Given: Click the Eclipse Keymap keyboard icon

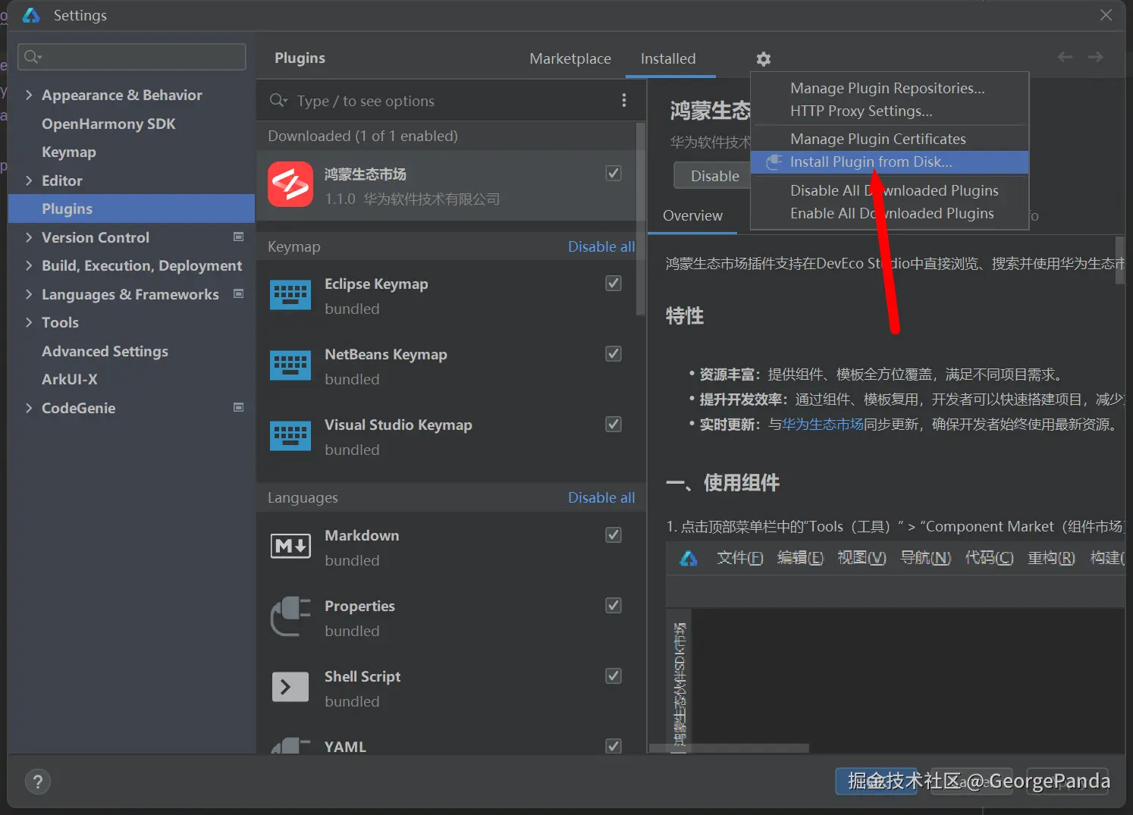Looking at the screenshot, I should 290,295.
